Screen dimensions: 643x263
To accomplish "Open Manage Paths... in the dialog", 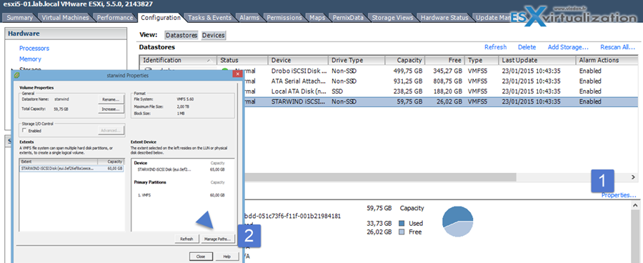I will tap(217, 239).
